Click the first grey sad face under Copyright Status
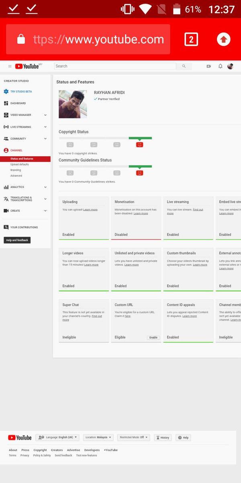 (70, 144)
